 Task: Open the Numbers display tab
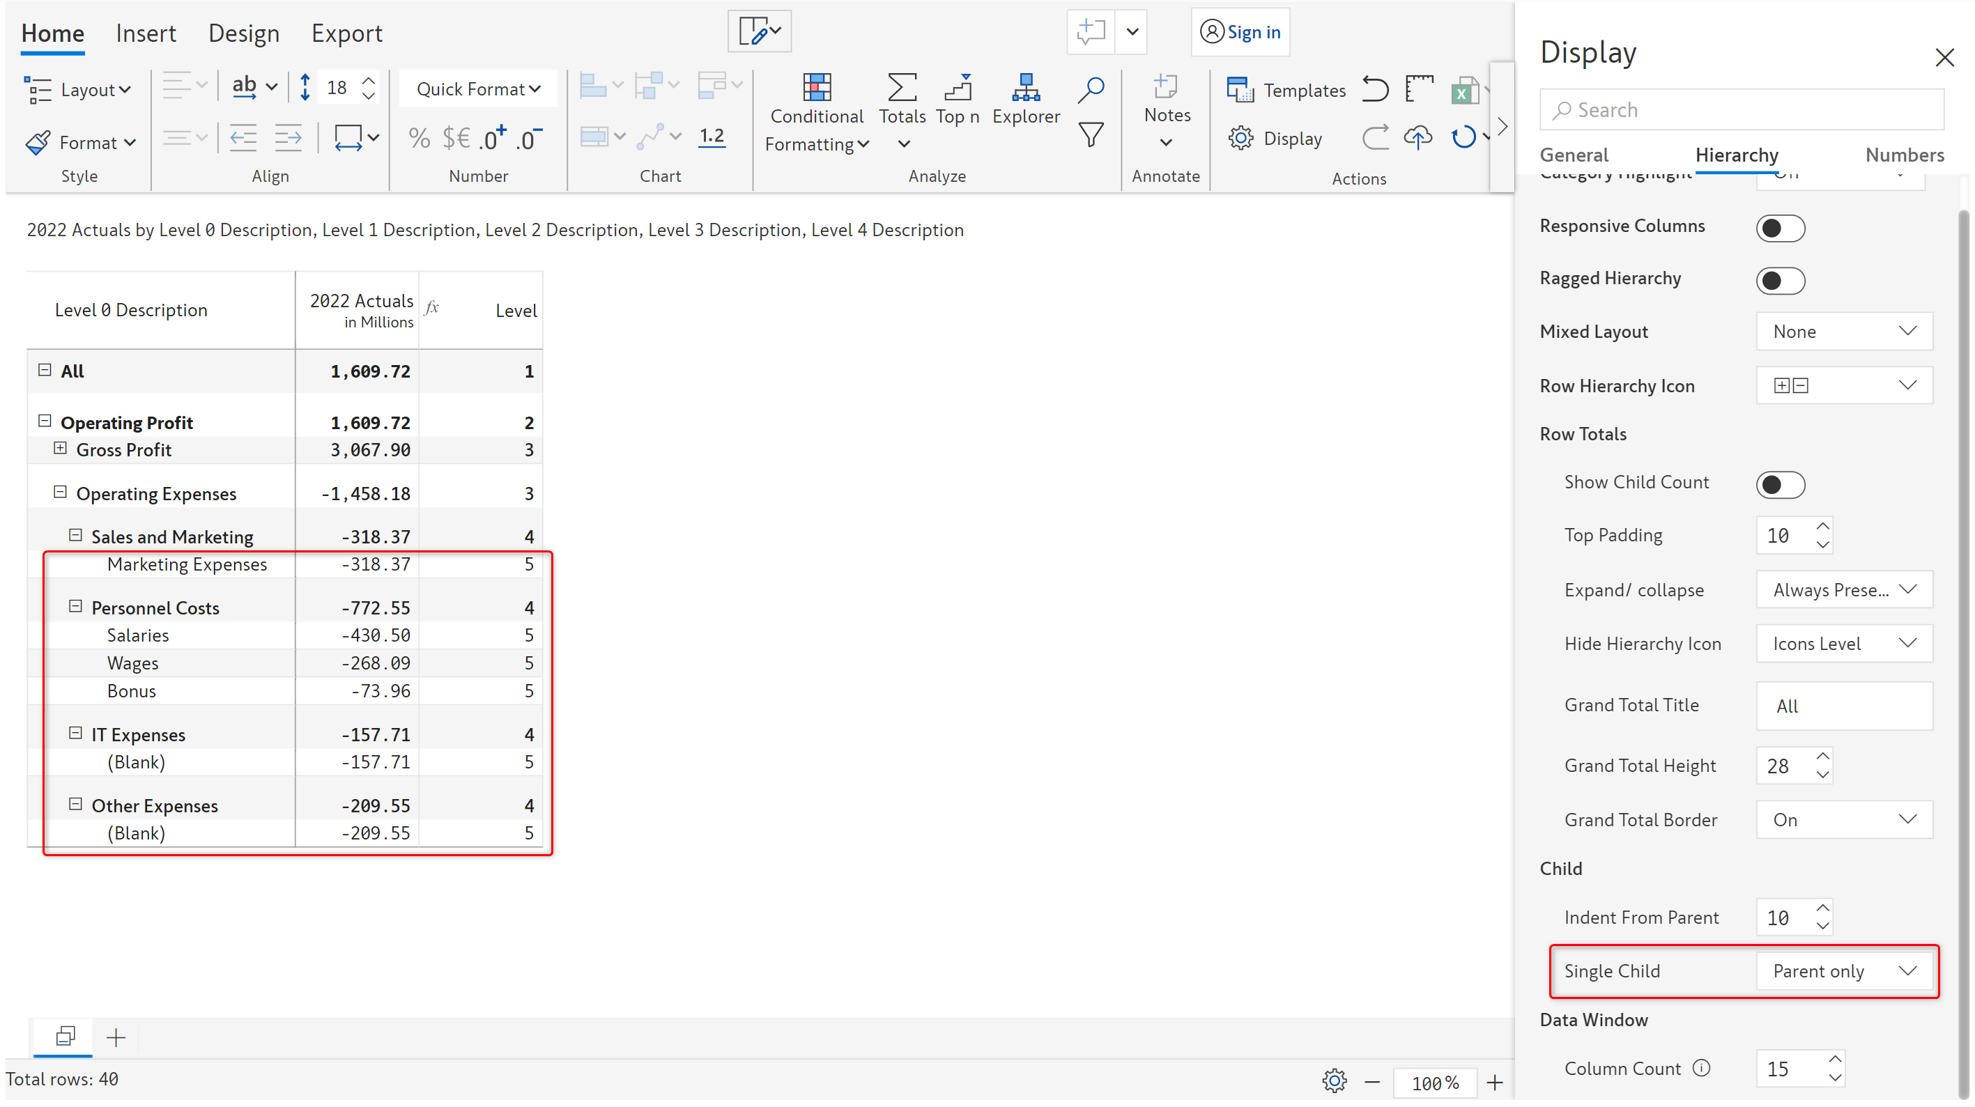(1904, 155)
